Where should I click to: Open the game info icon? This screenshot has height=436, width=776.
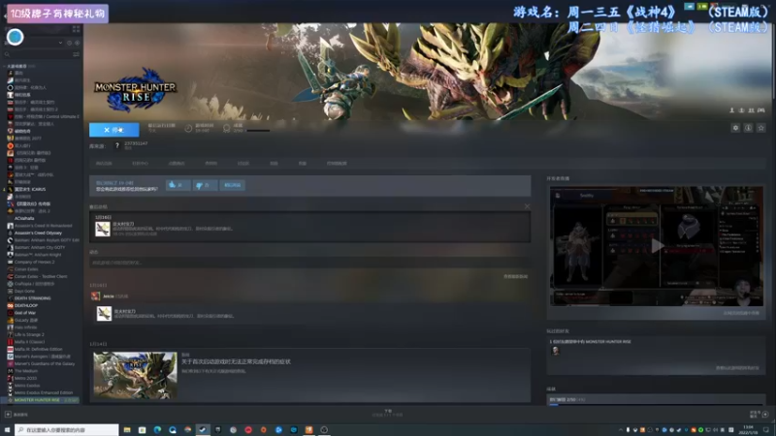click(x=748, y=128)
